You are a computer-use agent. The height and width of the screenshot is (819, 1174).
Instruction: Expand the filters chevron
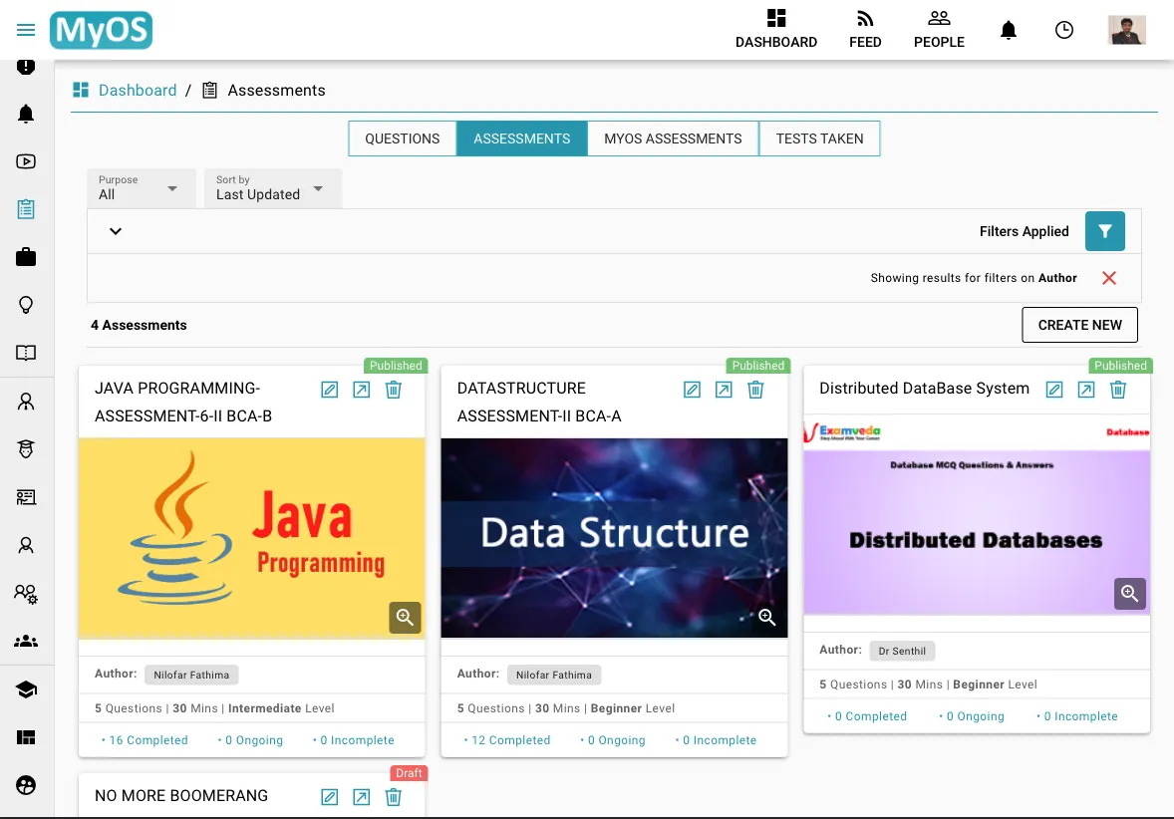point(116,231)
